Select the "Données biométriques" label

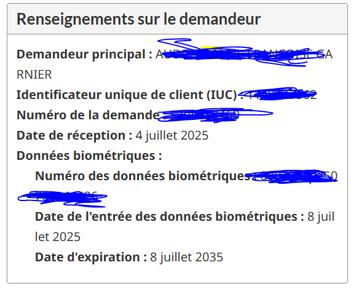(89, 156)
